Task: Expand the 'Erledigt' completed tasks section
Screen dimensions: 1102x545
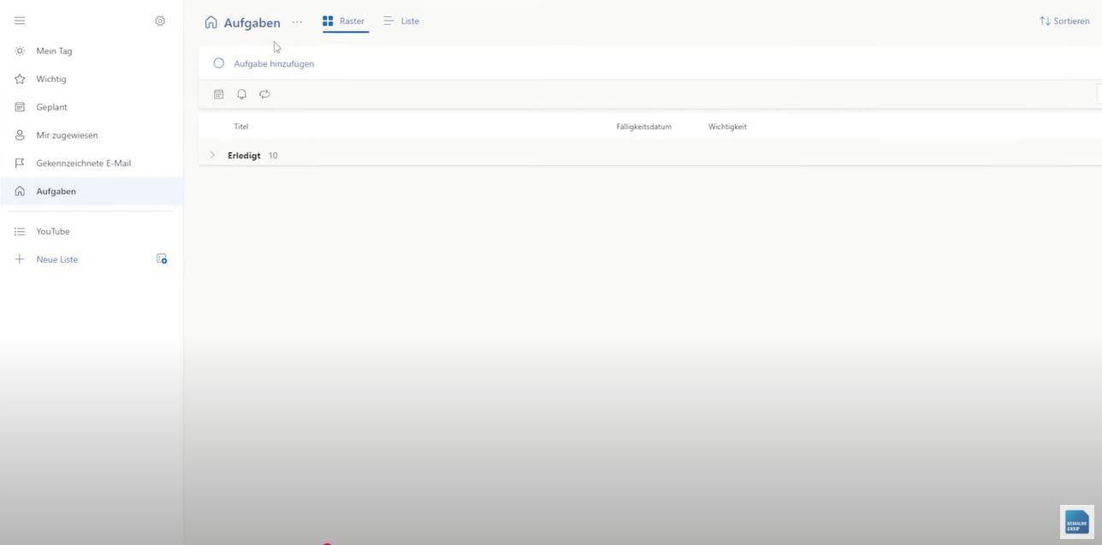Action: pyautogui.click(x=210, y=153)
